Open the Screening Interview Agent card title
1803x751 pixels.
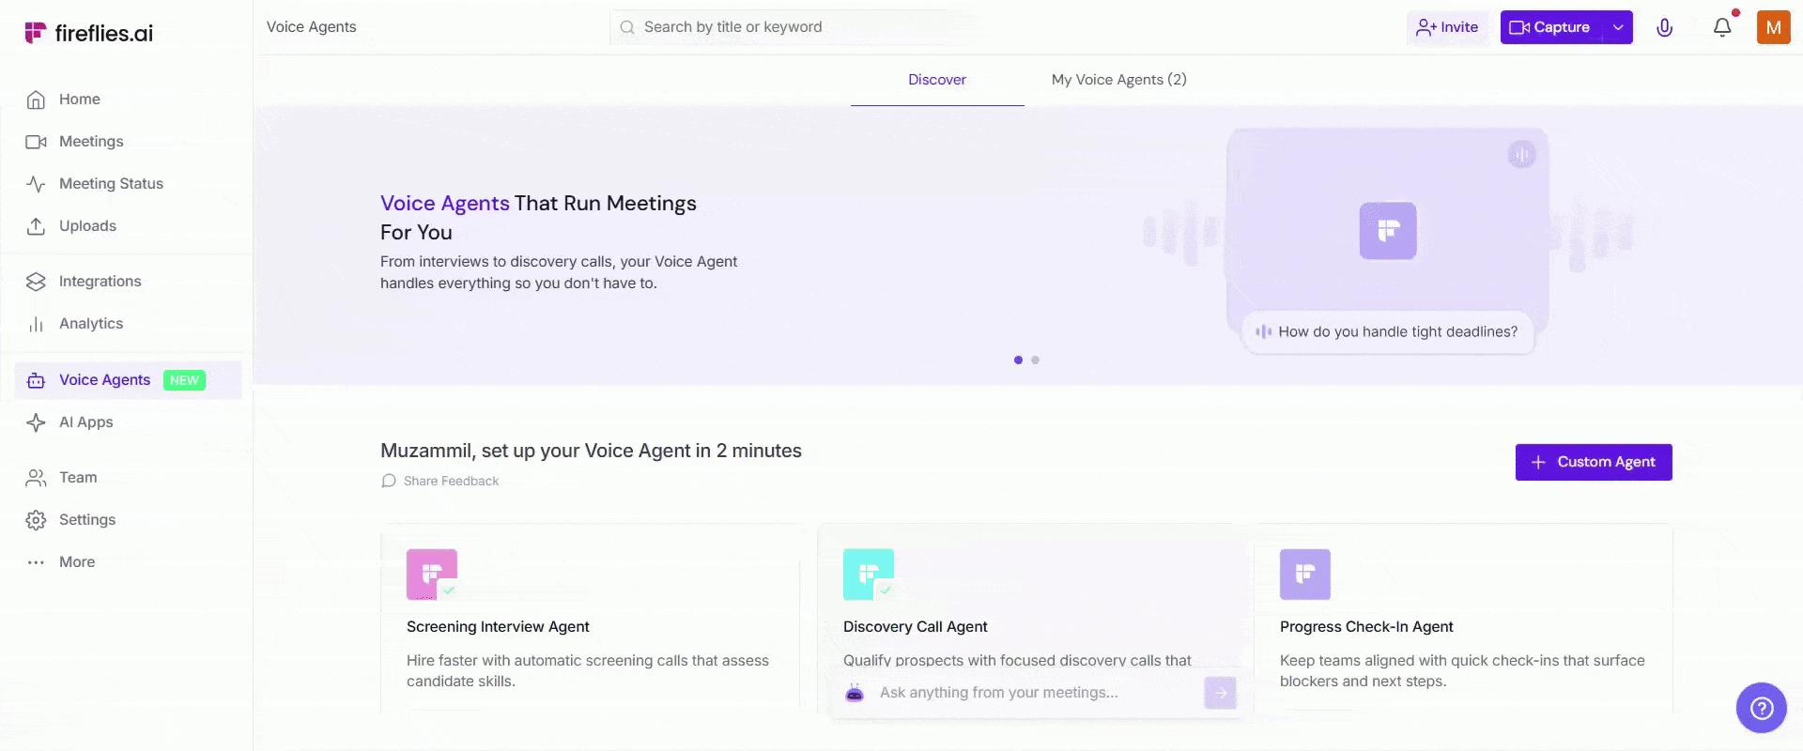pos(498,627)
